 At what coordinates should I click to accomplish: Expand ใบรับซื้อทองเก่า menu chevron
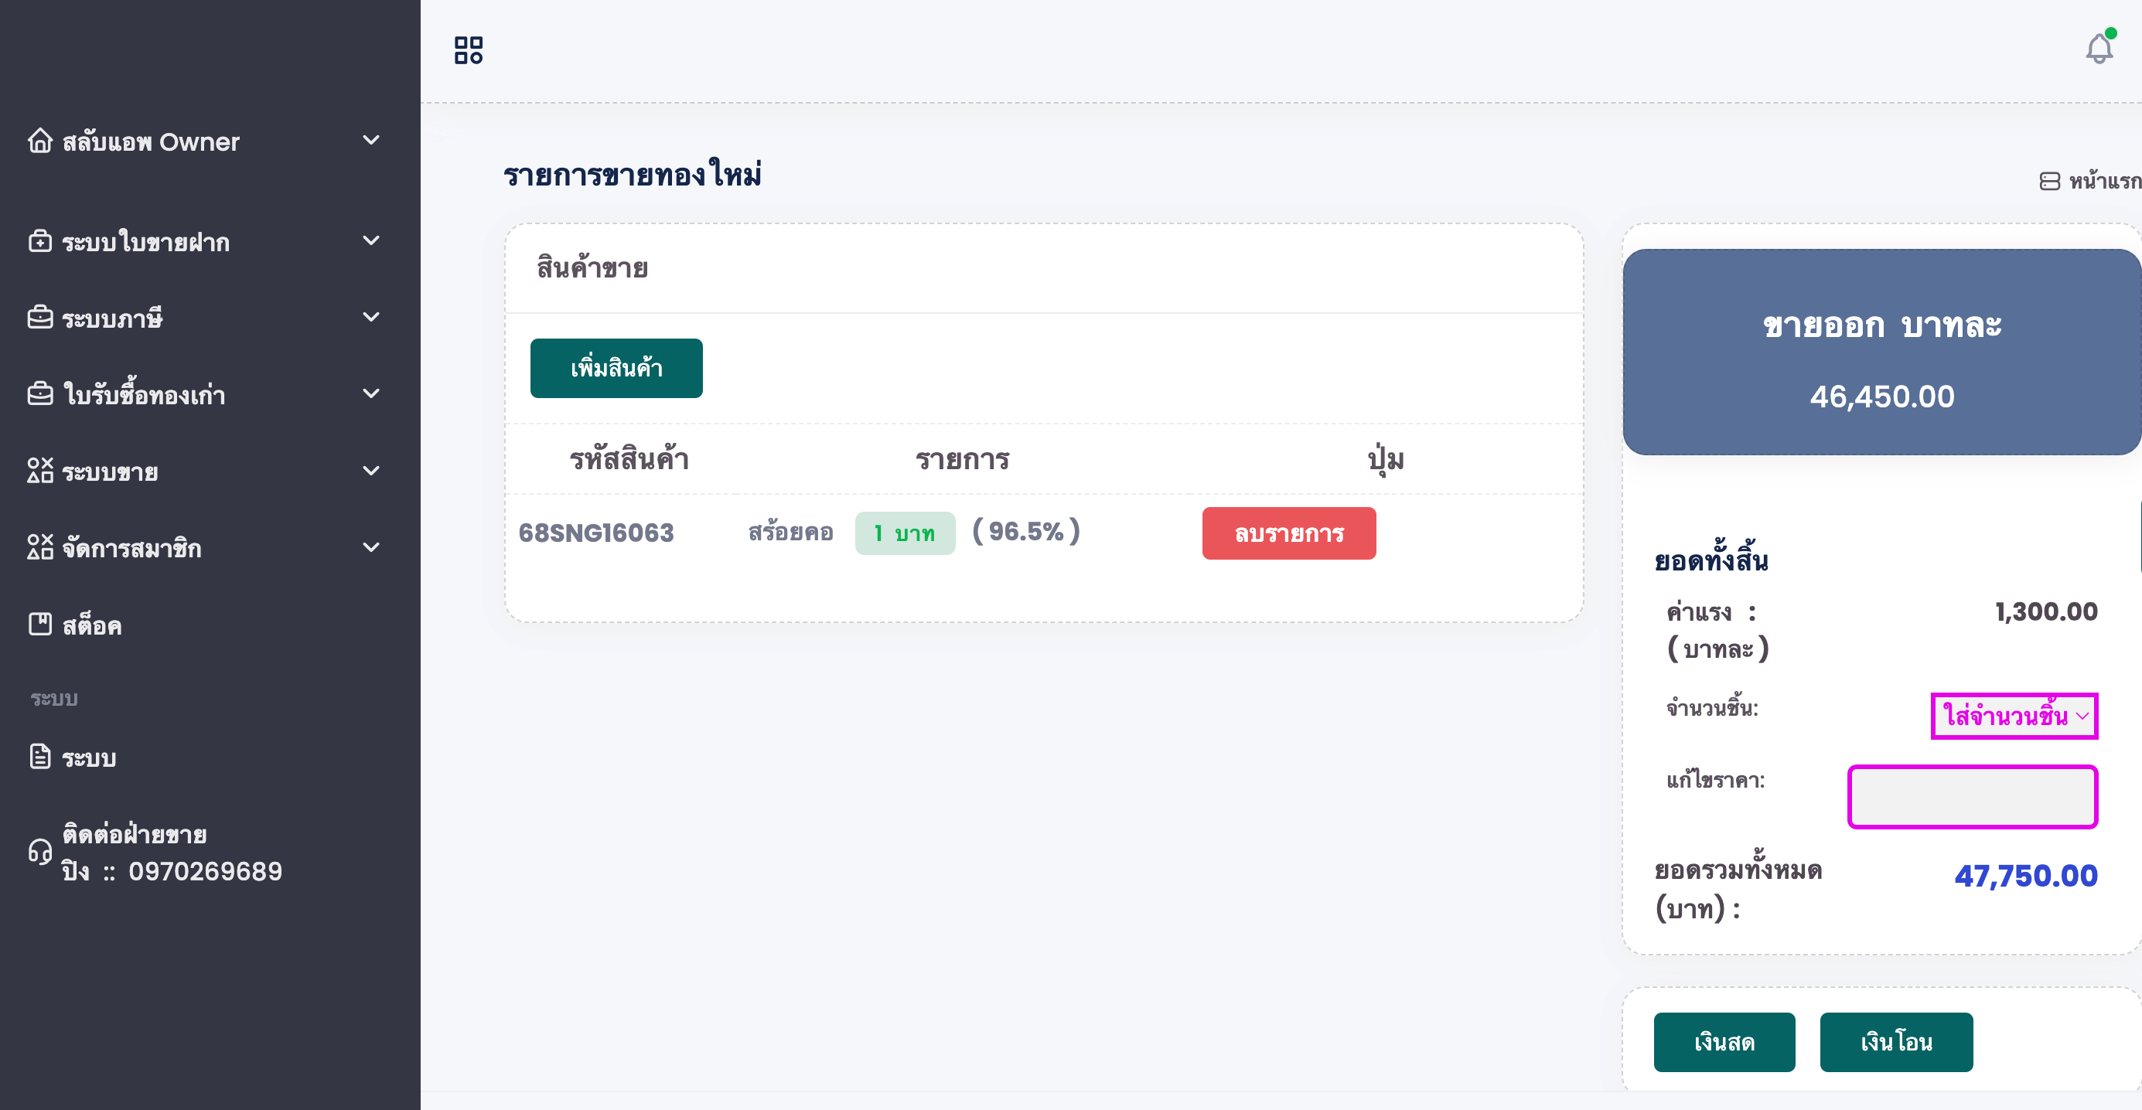click(x=372, y=394)
